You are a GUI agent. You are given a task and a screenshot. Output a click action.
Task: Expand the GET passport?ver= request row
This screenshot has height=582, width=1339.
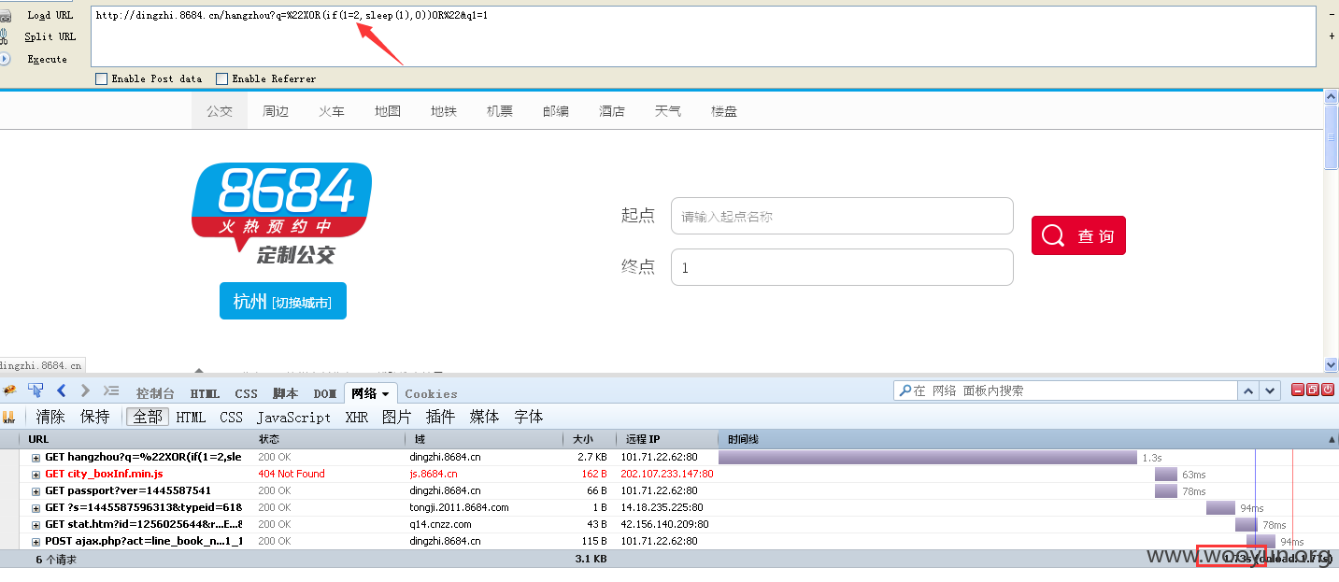click(36, 491)
